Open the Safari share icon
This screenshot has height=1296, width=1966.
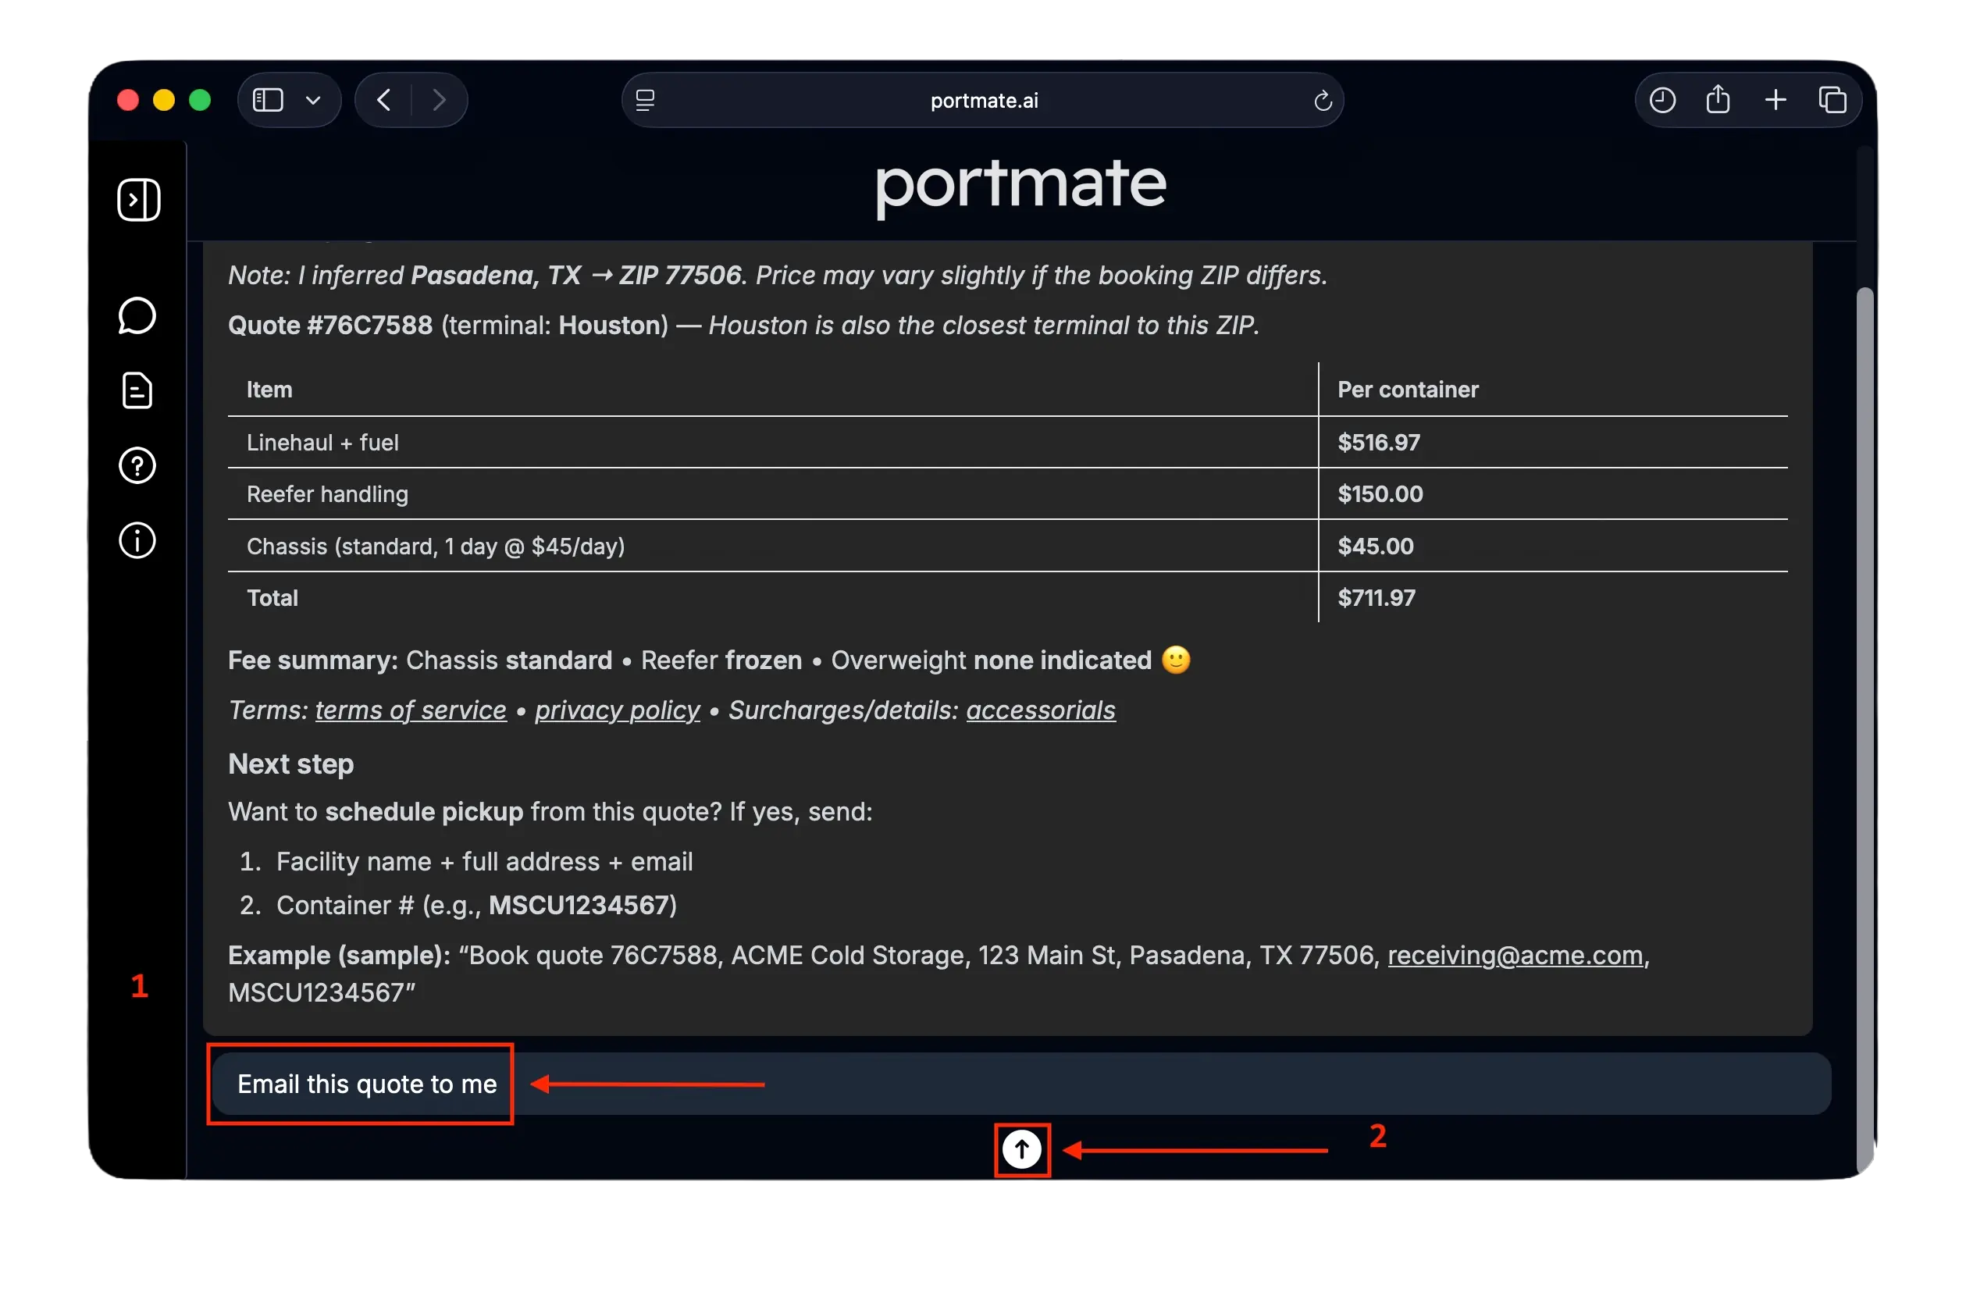pos(1717,99)
